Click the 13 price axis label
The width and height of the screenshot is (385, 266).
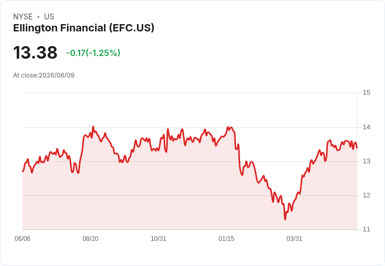pos(366,161)
